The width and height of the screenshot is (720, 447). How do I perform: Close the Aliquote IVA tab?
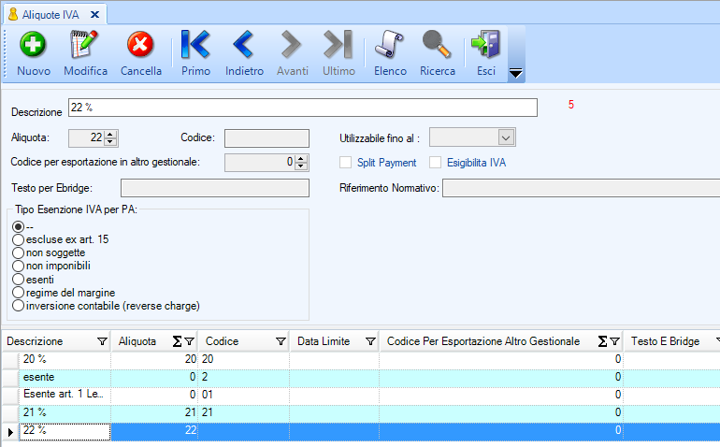94,13
